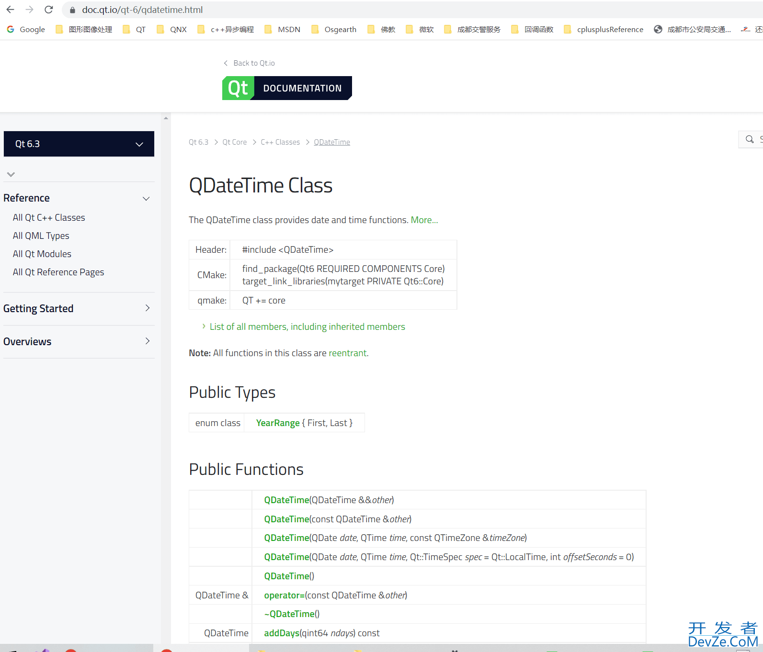Viewport: 763px width, 652px height.
Task: Open the 图形图像处理 bookmark folder
Action: (84, 29)
